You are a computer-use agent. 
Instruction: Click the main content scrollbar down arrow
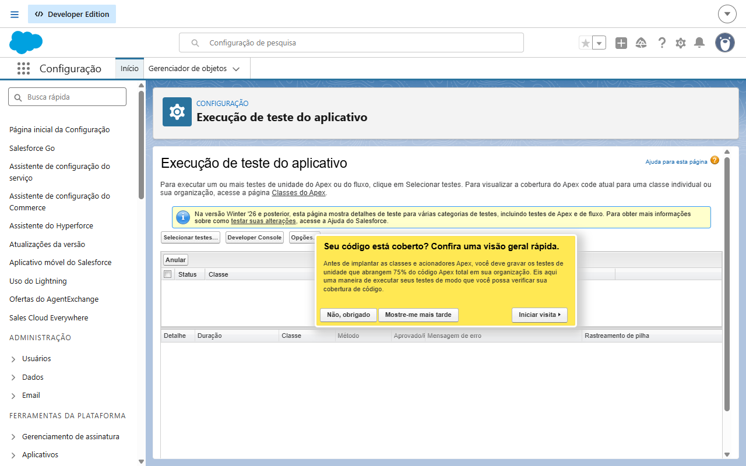(727, 454)
